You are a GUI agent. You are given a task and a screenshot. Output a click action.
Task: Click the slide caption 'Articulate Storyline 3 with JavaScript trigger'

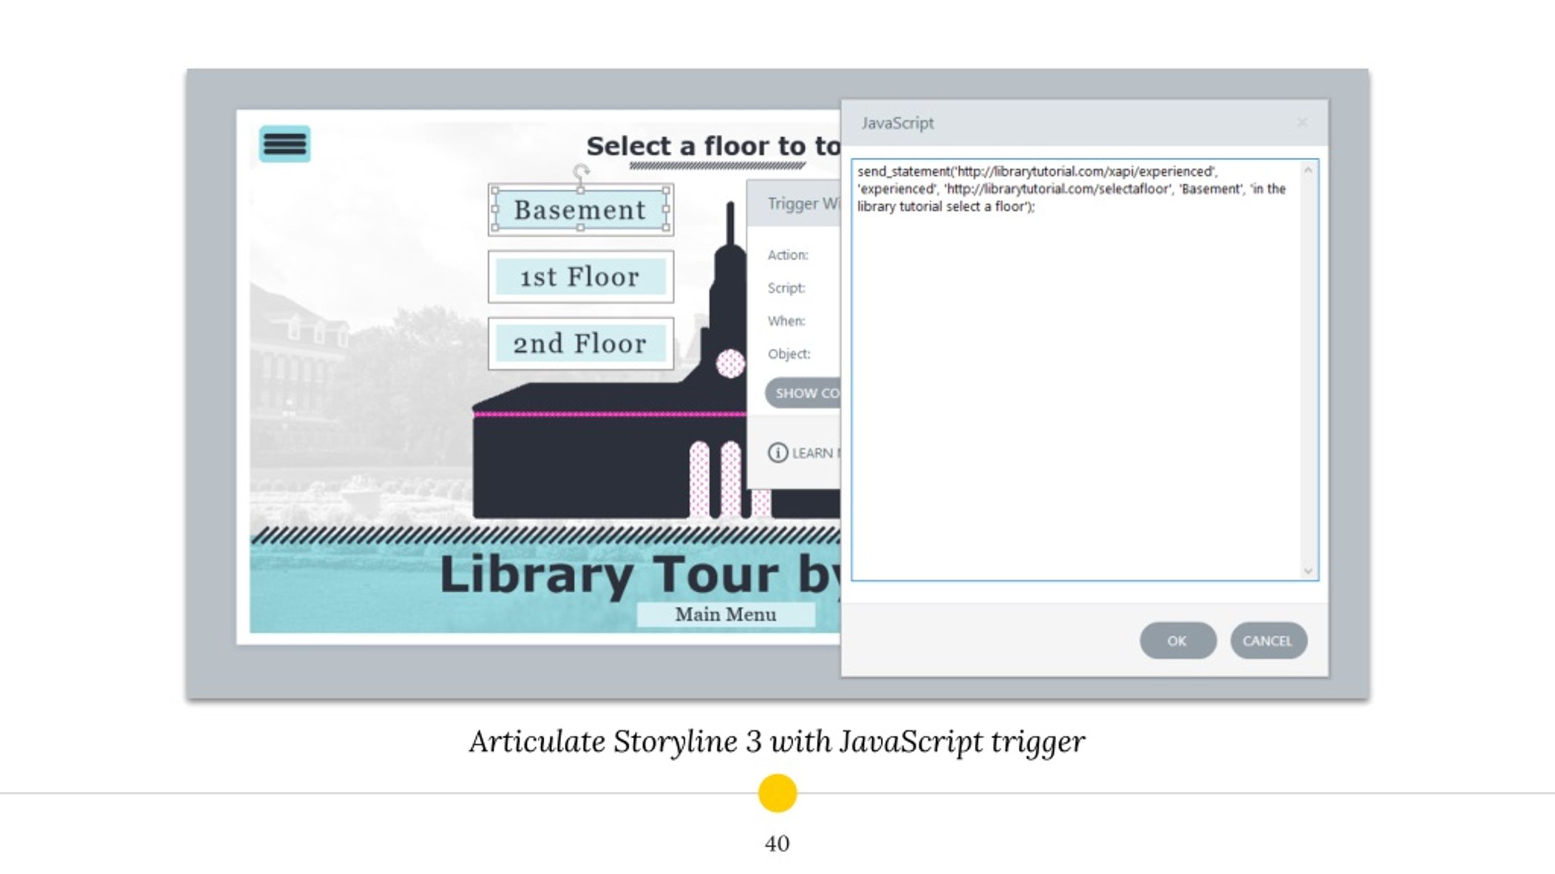(x=777, y=742)
